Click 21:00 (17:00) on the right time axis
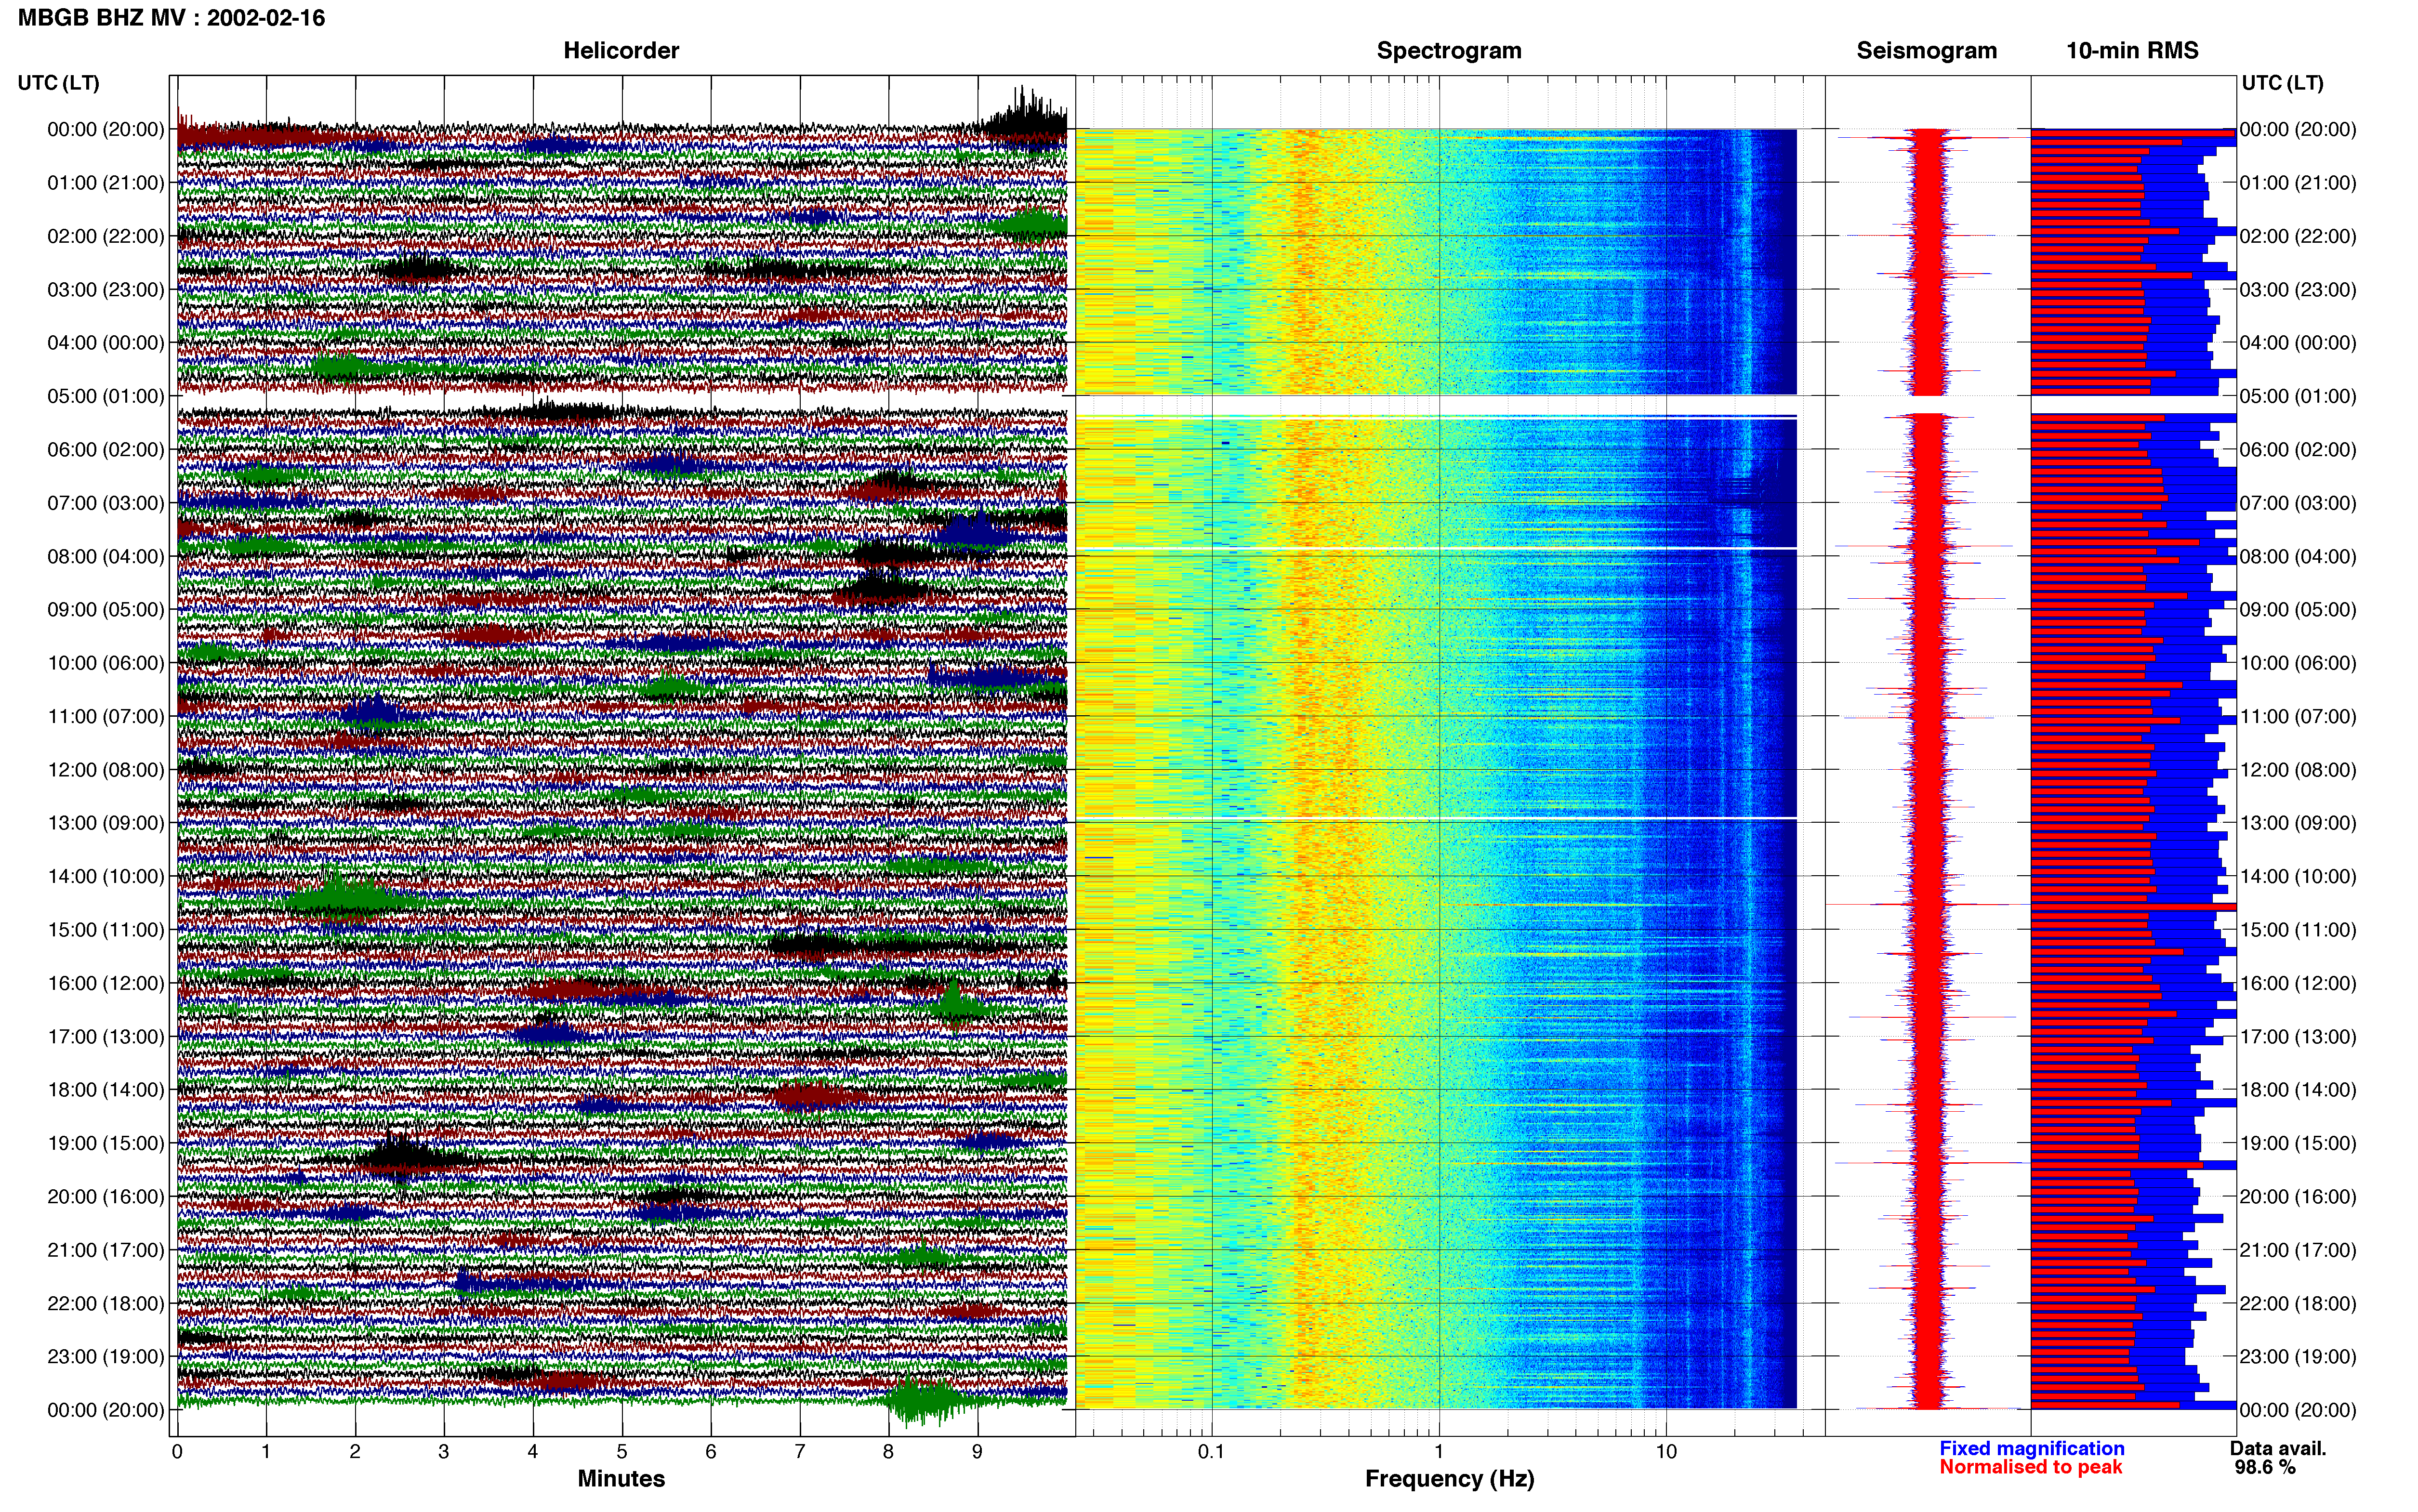 (2298, 1250)
